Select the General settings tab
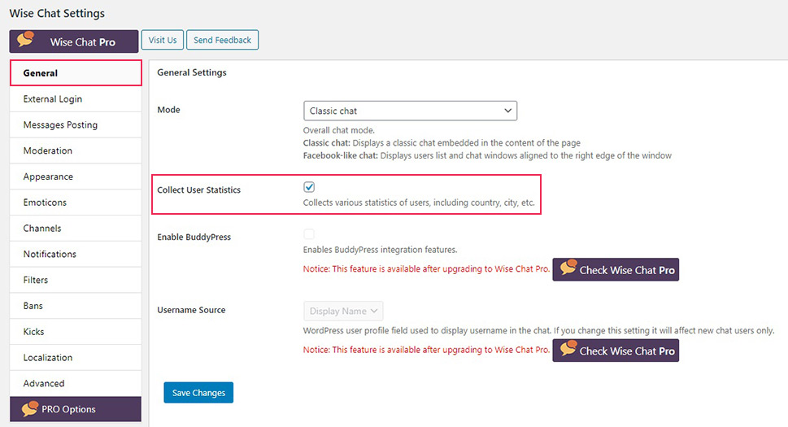Screen dimensions: 788x427 [76, 73]
